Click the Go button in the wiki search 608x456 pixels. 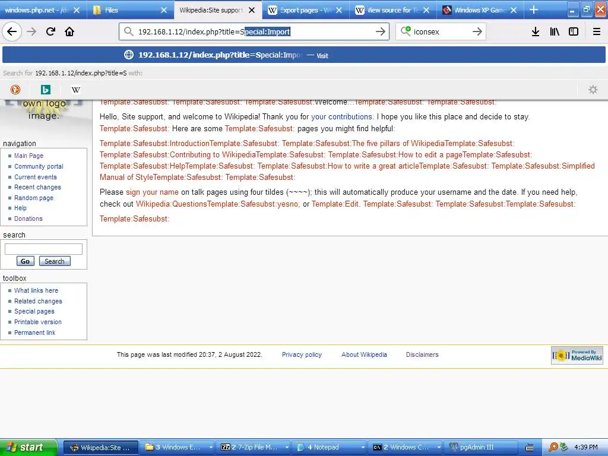point(25,261)
